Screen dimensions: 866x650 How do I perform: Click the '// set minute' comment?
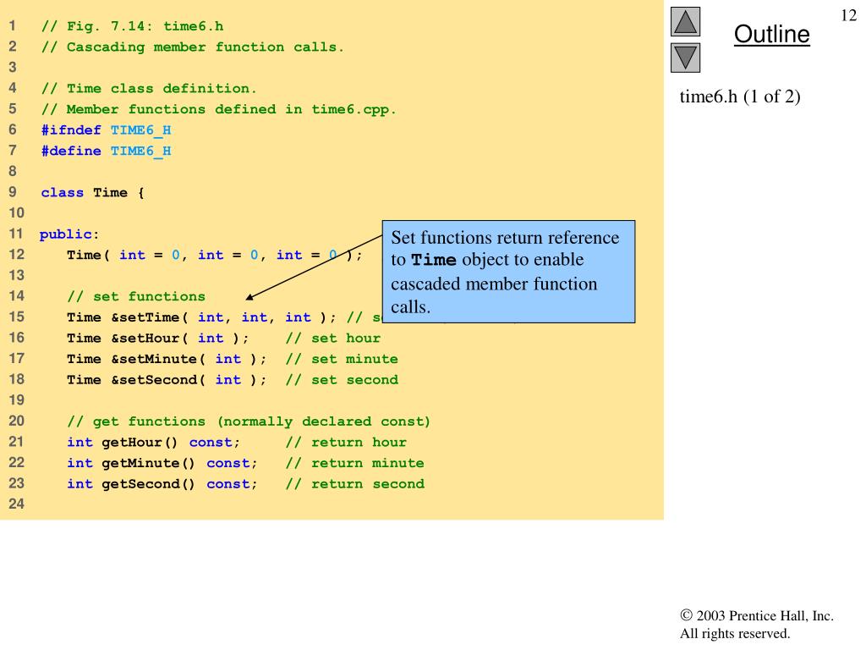point(342,359)
